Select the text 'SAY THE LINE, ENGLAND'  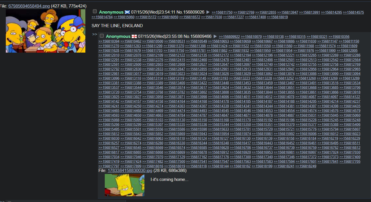click(117, 26)
